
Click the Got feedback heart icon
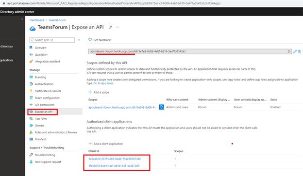tap(90, 40)
